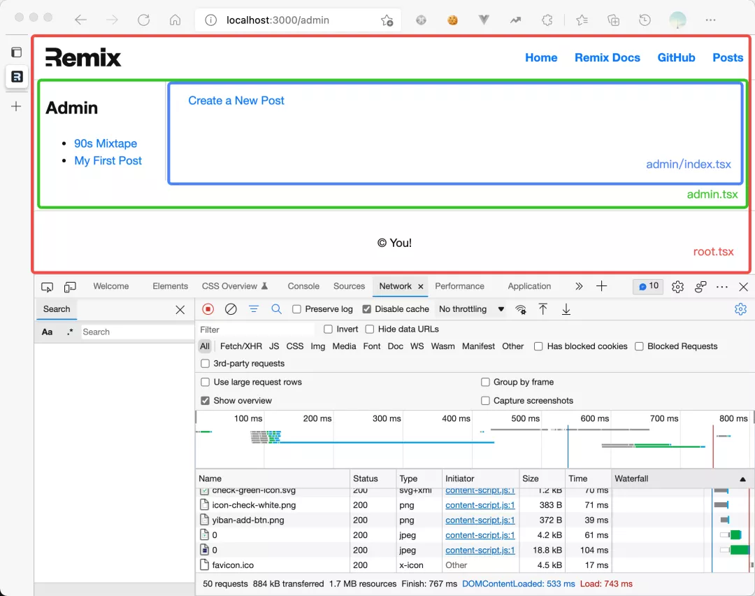Click the browser back arrow

pos(80,20)
